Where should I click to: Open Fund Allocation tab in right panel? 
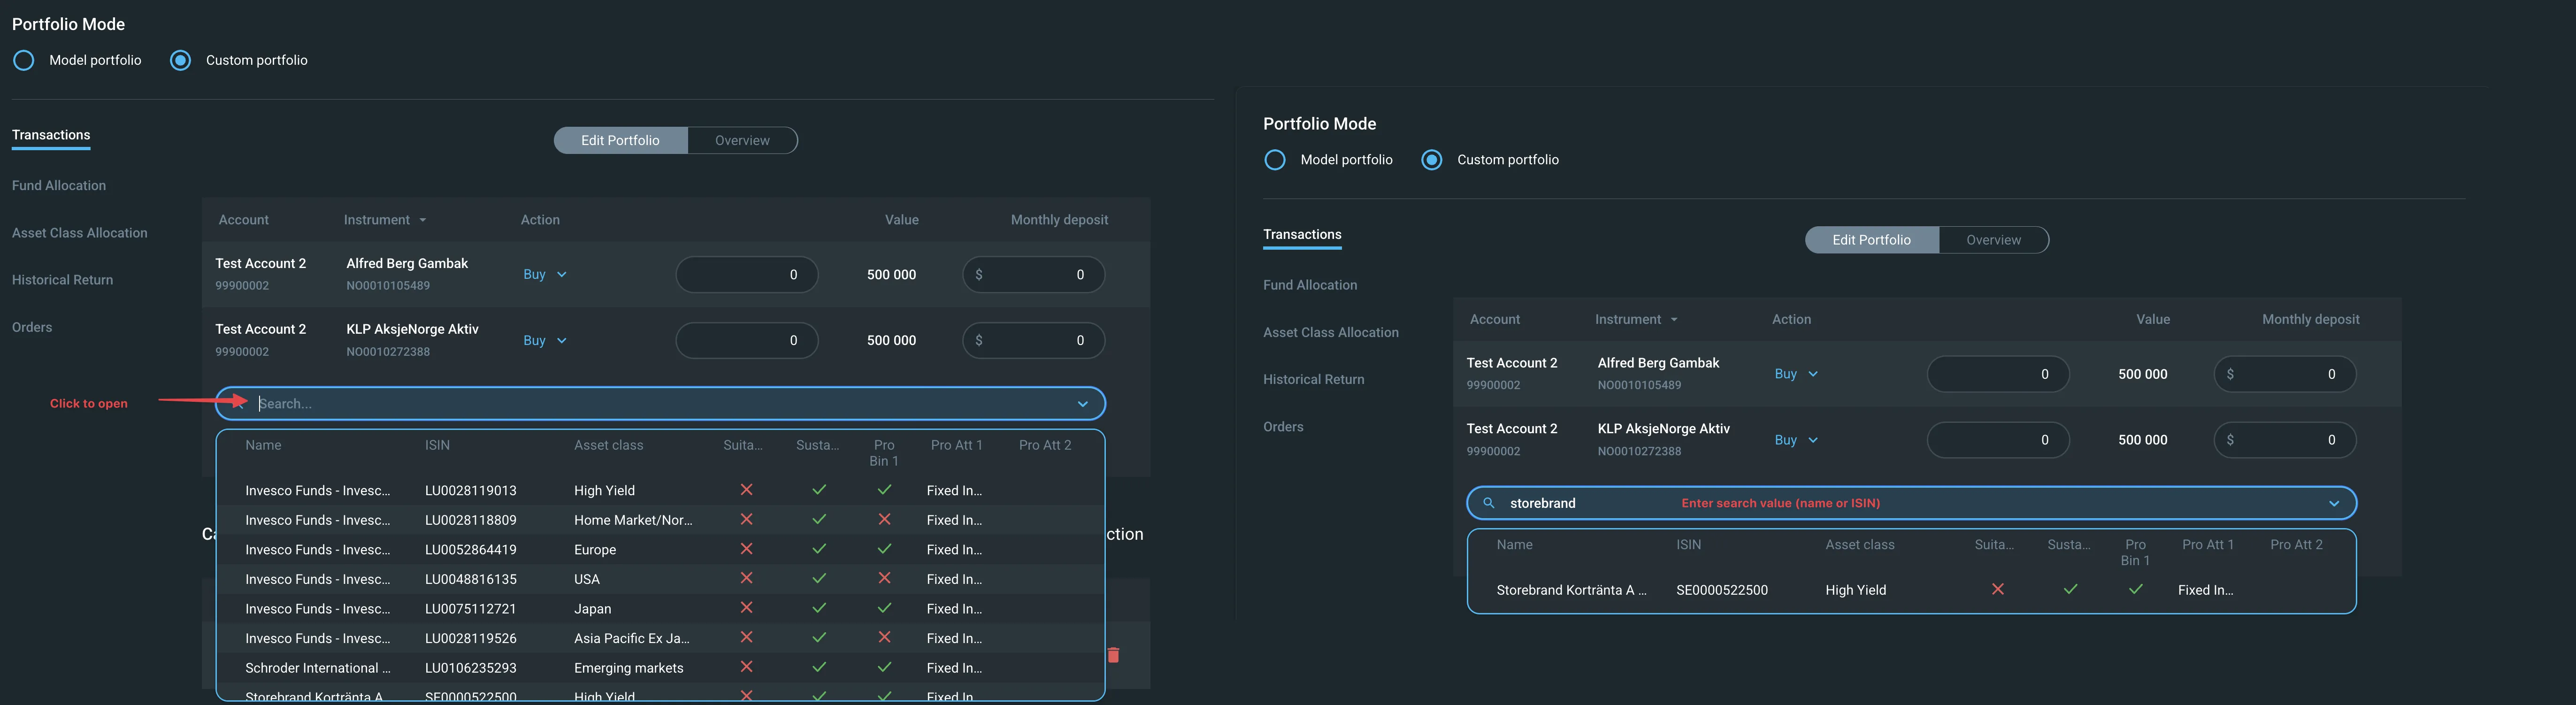click(x=1310, y=285)
